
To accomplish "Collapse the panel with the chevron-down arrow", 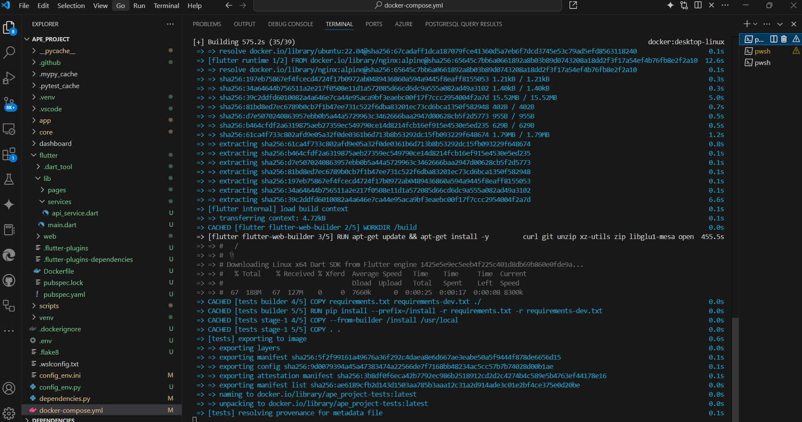I will pos(780,24).
